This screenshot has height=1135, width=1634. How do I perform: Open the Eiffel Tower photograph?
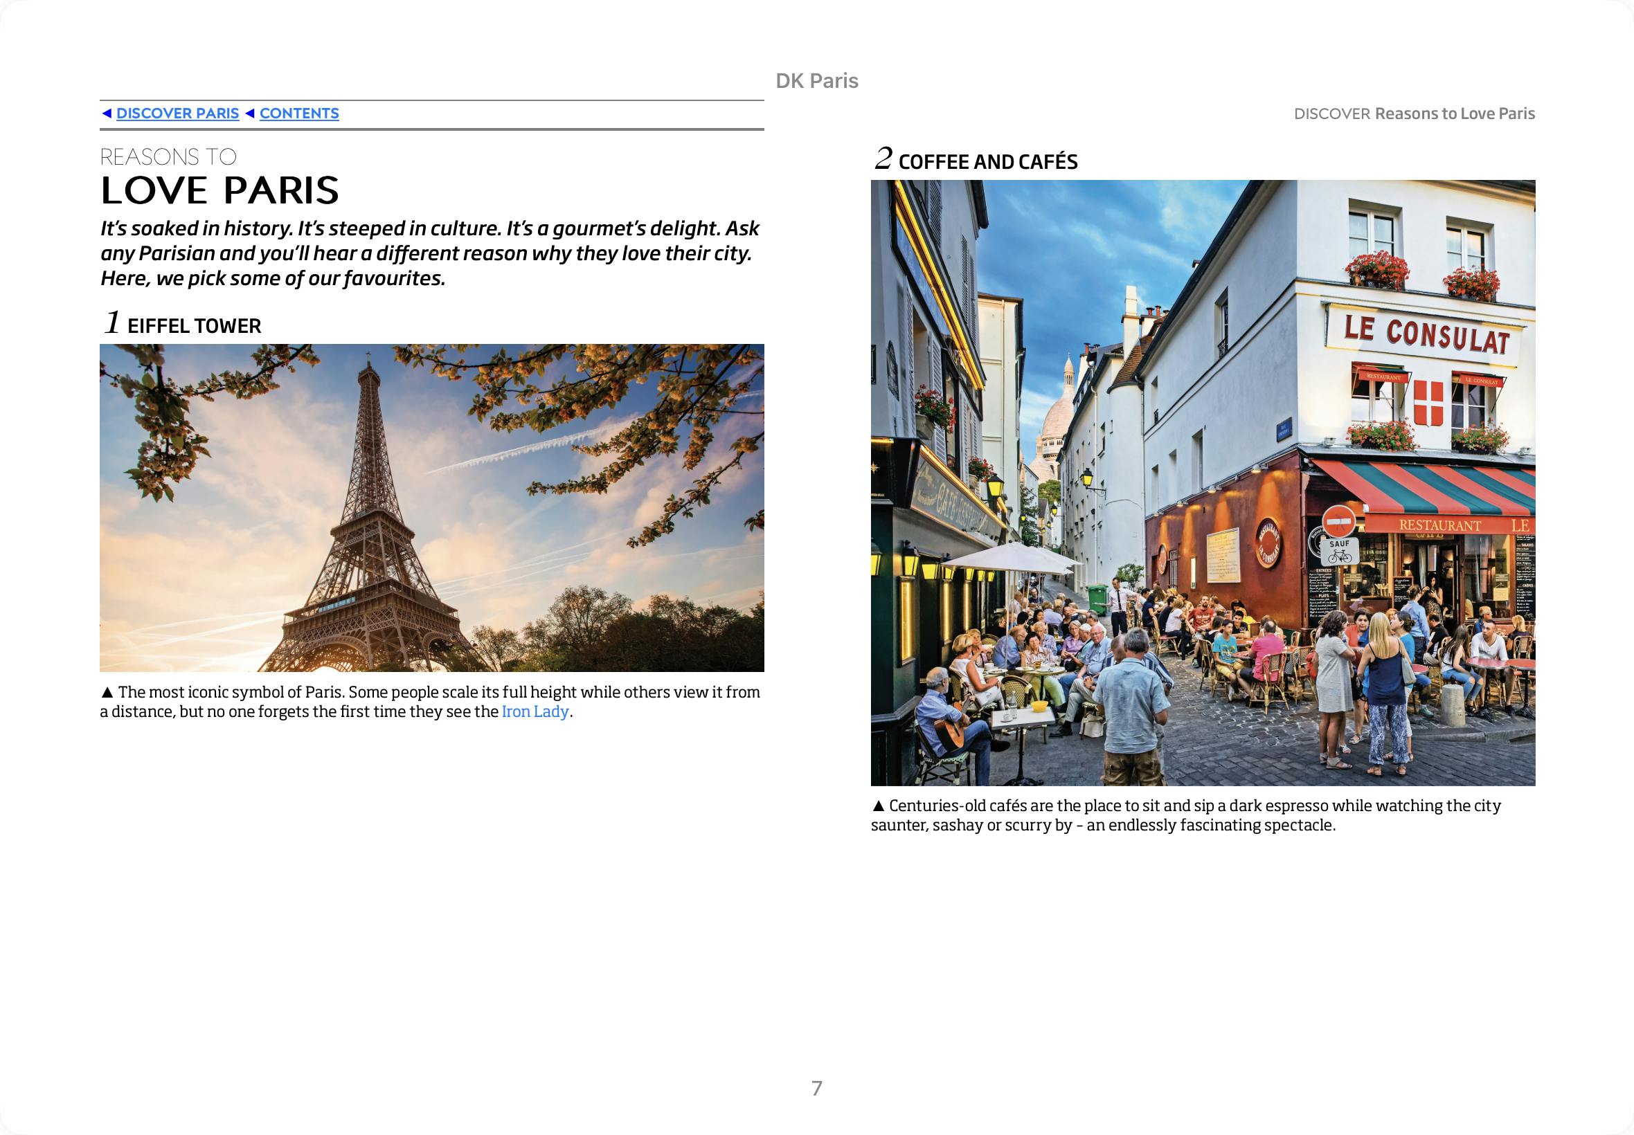(x=432, y=508)
